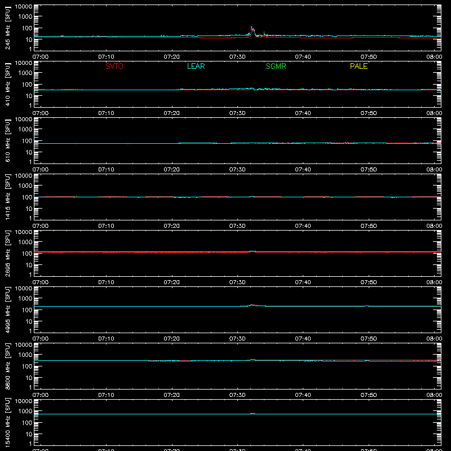Click the 2695 MHz flux bump near 07:32

click(253, 251)
